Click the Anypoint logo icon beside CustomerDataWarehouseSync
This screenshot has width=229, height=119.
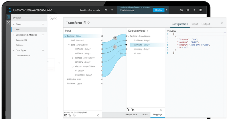9,10
